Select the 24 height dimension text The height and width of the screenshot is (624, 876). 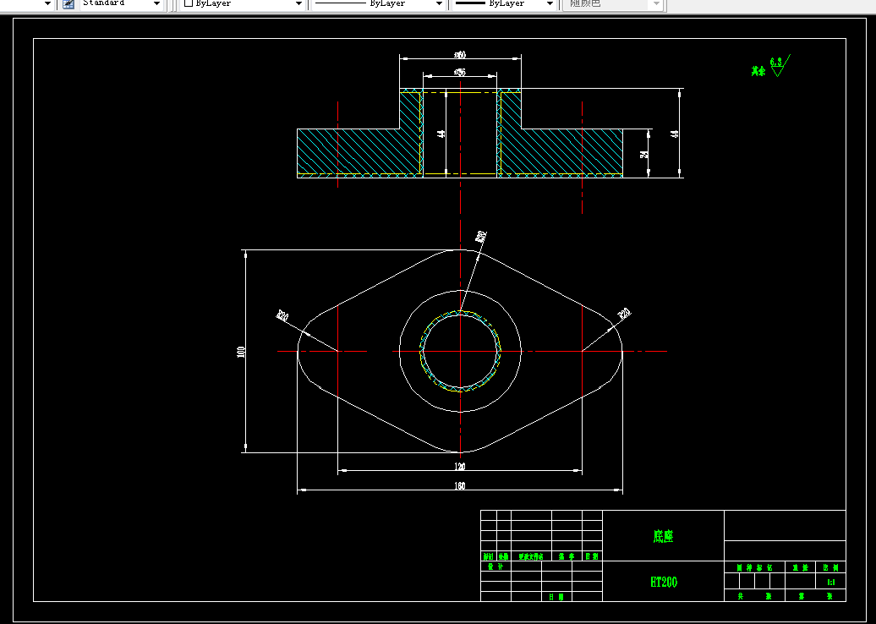[x=644, y=154]
